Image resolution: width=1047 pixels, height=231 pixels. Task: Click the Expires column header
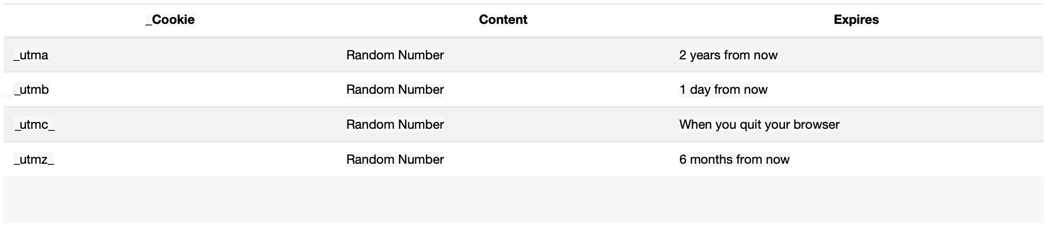point(856,20)
